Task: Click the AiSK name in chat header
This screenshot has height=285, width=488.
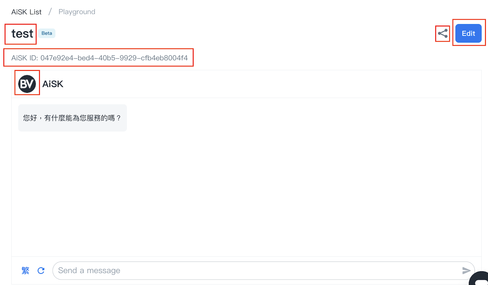Action: click(x=53, y=84)
